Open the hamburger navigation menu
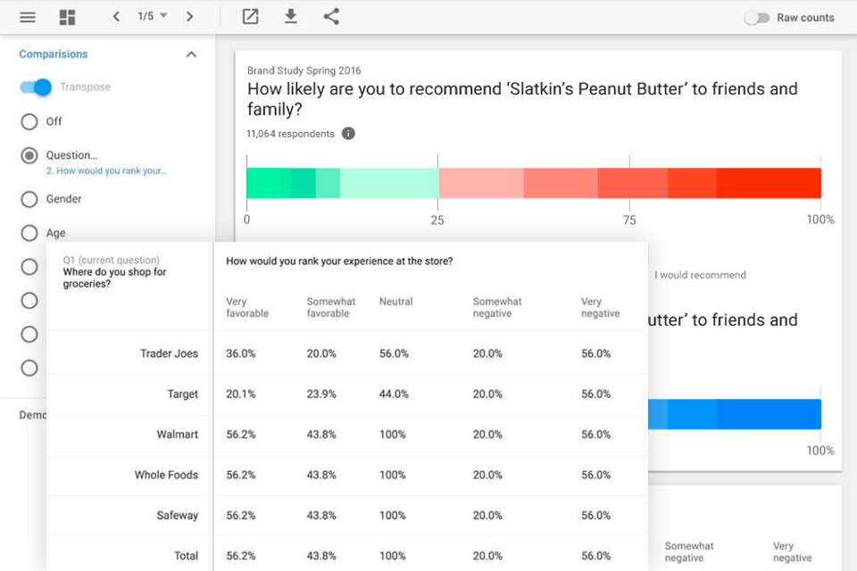Viewport: 857px width, 571px height. coord(28,17)
